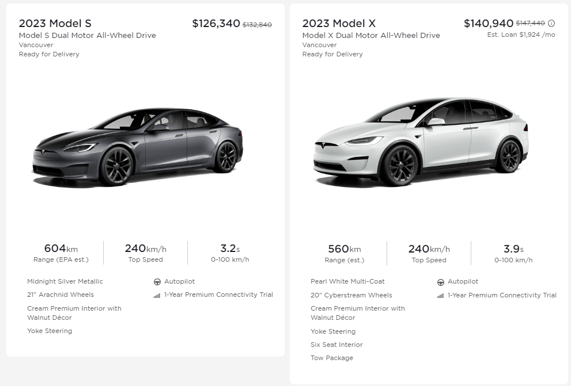The width and height of the screenshot is (571, 386).
Task: Click Midnight Silver Metallic paint label
Action: 65,282
